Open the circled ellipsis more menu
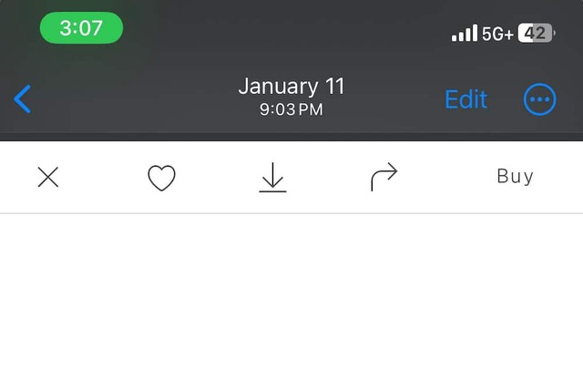The width and height of the screenshot is (583, 380). click(540, 99)
